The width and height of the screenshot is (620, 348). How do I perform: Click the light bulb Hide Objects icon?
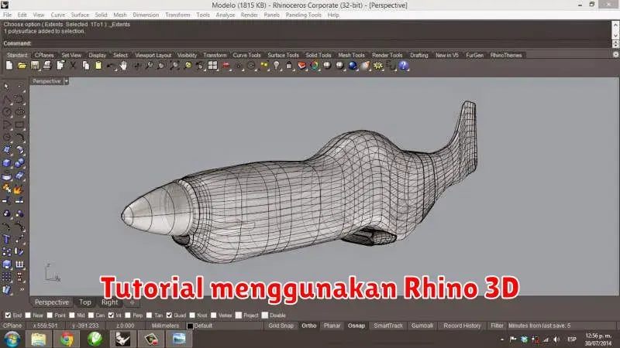(x=277, y=66)
